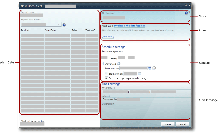Click the Save button
Viewport: 218px width, 134px height.
(x=168, y=124)
